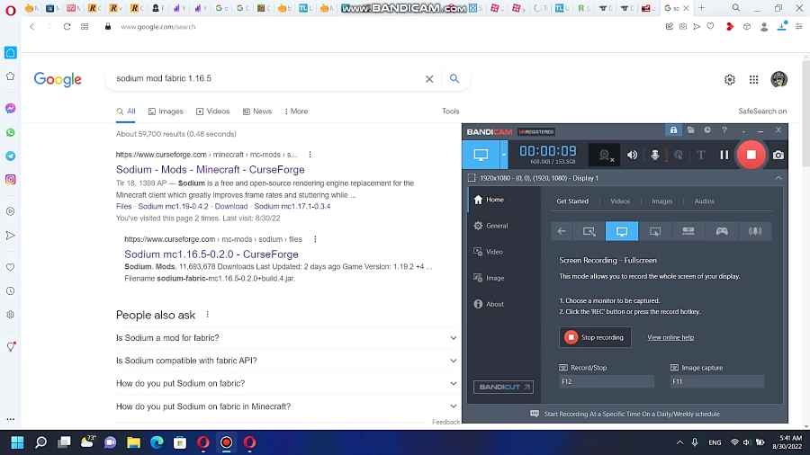This screenshot has height=455, width=810.
Task: Choose rectangle area recording mode
Action: pos(589,231)
